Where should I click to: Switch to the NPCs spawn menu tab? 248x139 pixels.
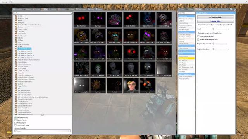tap(45, 9)
